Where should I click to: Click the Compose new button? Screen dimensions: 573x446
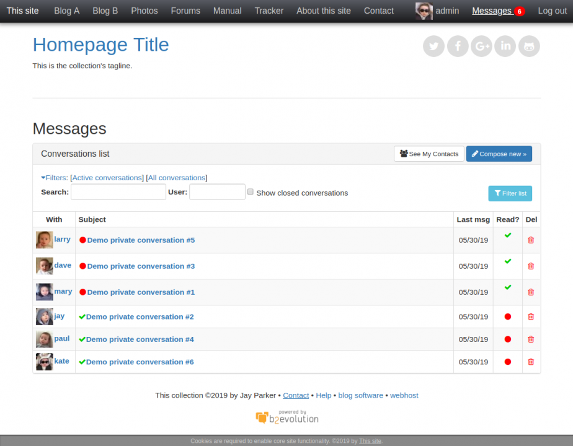(499, 154)
